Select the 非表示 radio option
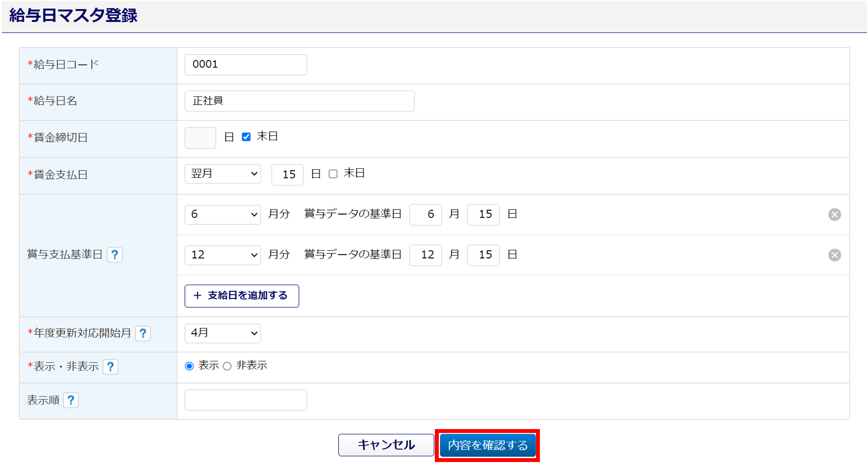The image size is (868, 472). pos(227,366)
